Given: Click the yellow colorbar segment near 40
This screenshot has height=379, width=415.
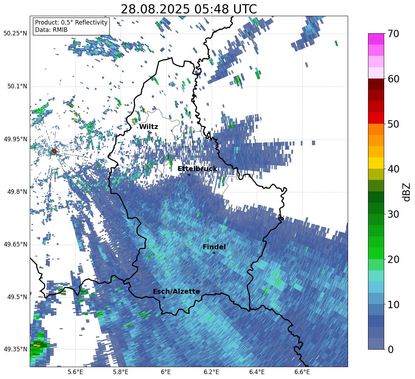Looking at the screenshot, I should click(376, 163).
